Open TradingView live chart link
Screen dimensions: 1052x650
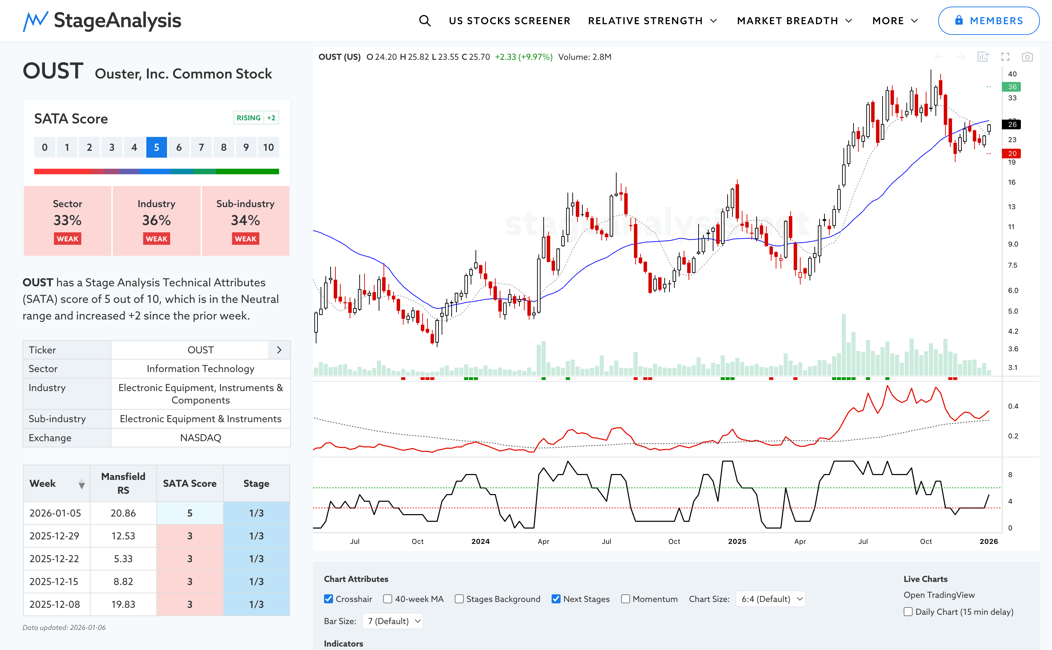939,595
